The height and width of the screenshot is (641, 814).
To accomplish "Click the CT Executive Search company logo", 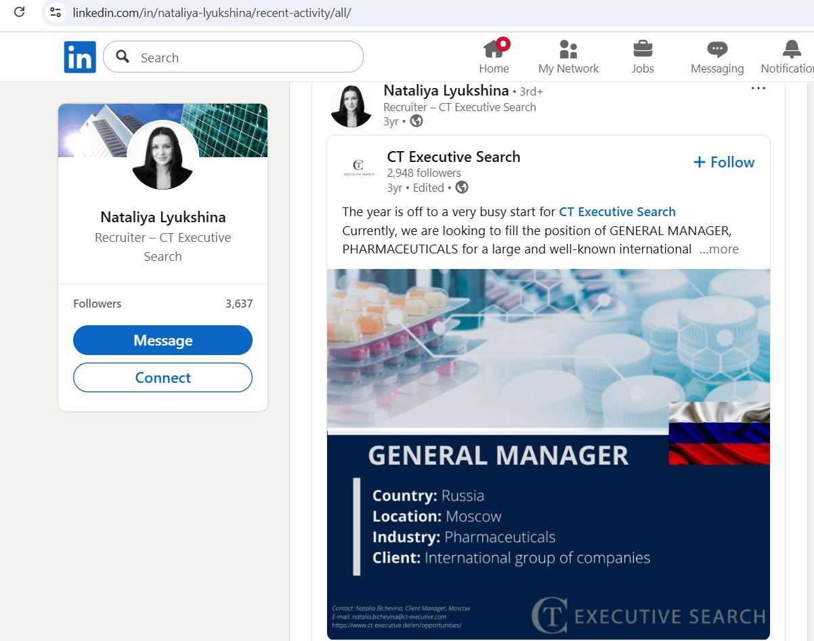I will coord(359,167).
